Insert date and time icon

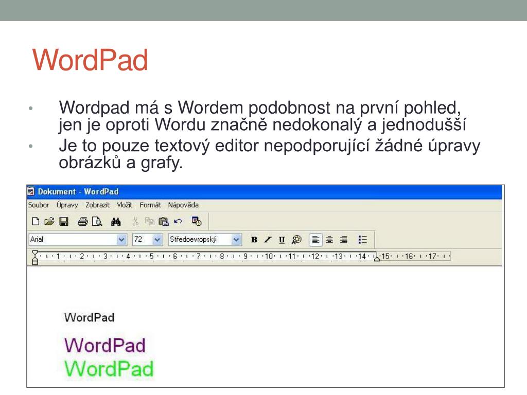pos(197,221)
